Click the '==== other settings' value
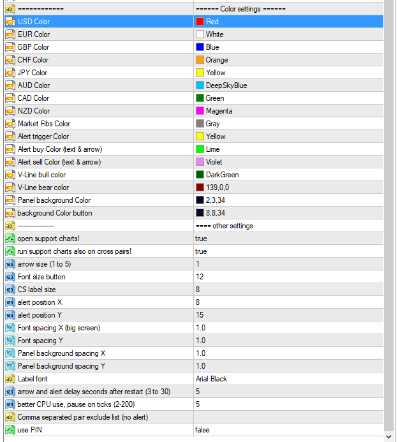The image size is (398, 442). click(224, 226)
